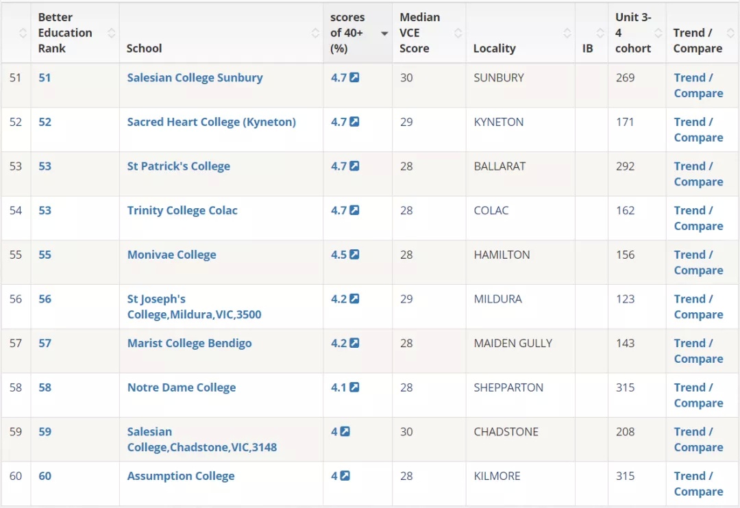Image resolution: width=740 pixels, height=508 pixels.
Task: Click the sort arrows in the Locality column header
Action: click(x=567, y=33)
